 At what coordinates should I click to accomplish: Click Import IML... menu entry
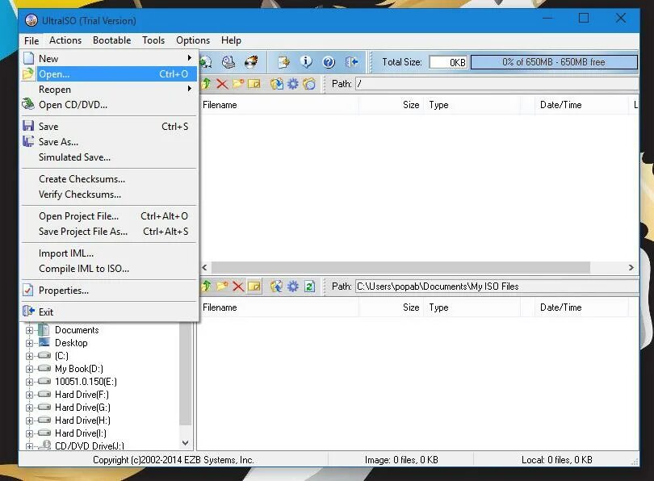click(x=108, y=253)
